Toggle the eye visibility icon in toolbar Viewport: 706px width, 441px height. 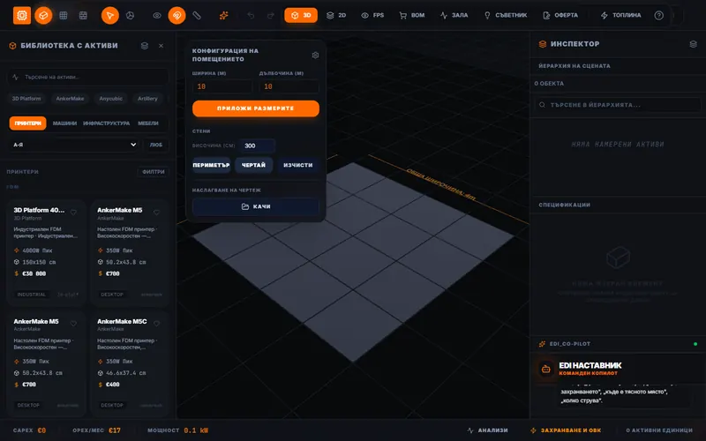click(x=157, y=15)
